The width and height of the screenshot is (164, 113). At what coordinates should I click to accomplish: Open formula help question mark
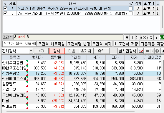[x=156, y=37]
